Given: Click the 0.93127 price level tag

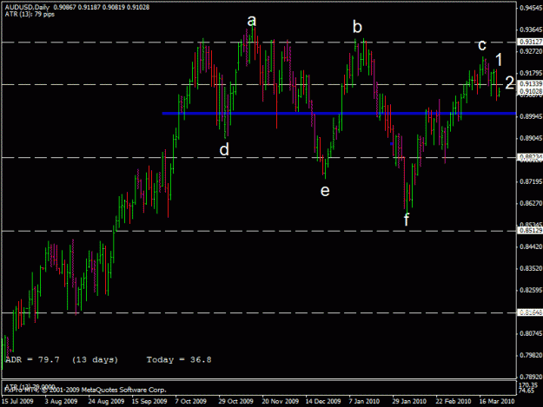Looking at the screenshot, I should [531, 42].
